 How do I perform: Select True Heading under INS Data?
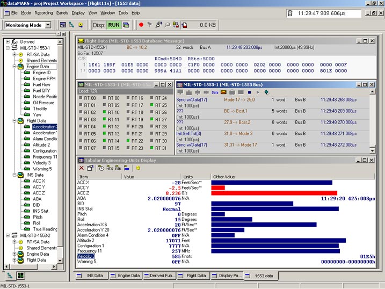click(x=45, y=229)
